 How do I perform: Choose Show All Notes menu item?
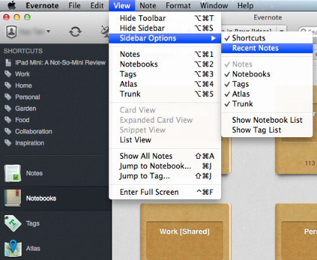click(165, 156)
